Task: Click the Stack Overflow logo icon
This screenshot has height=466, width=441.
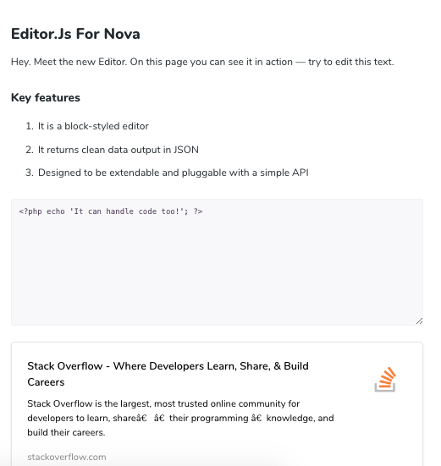Action: point(385,380)
